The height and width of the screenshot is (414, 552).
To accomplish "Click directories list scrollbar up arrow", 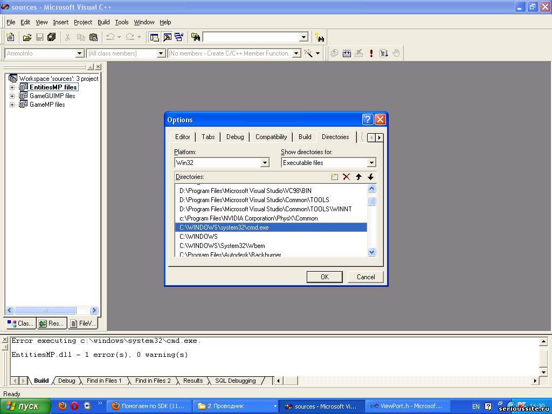I will 372,189.
